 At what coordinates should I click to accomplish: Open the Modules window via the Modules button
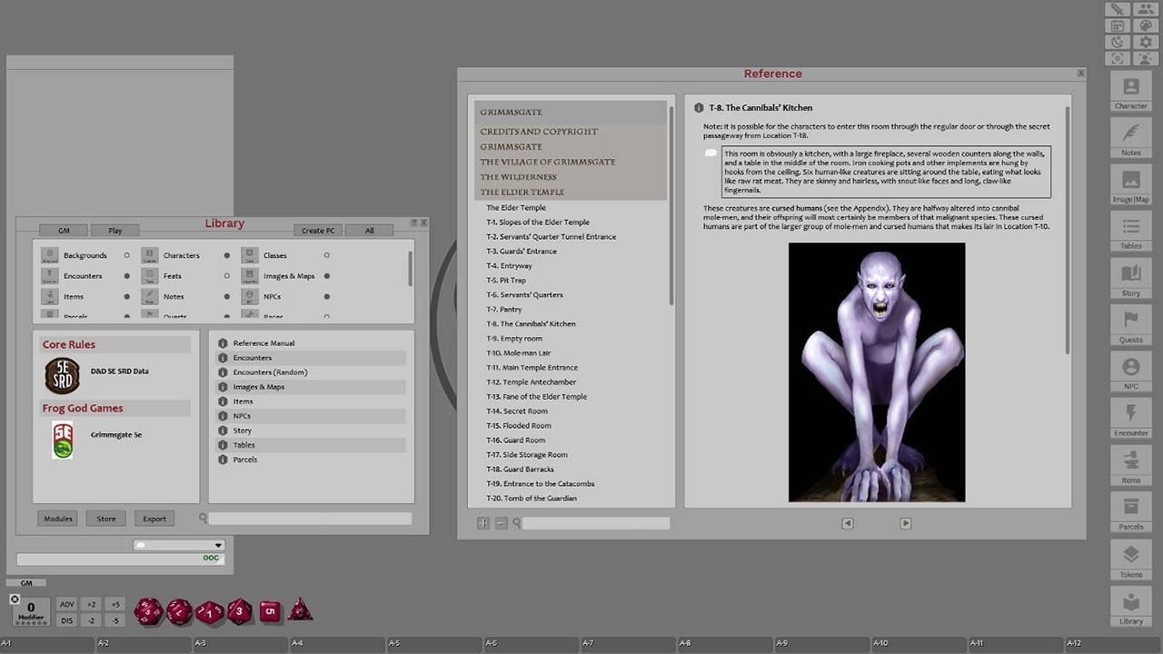(x=57, y=518)
